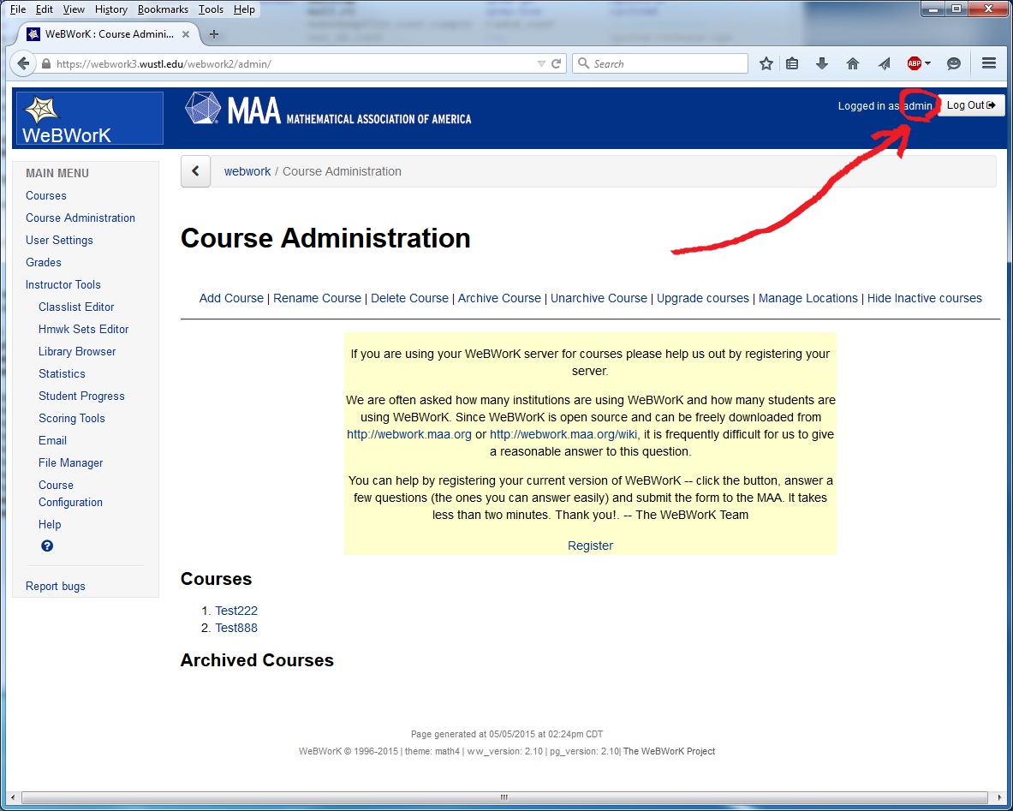Click the Archive Course link
1013x811 pixels.
click(499, 298)
